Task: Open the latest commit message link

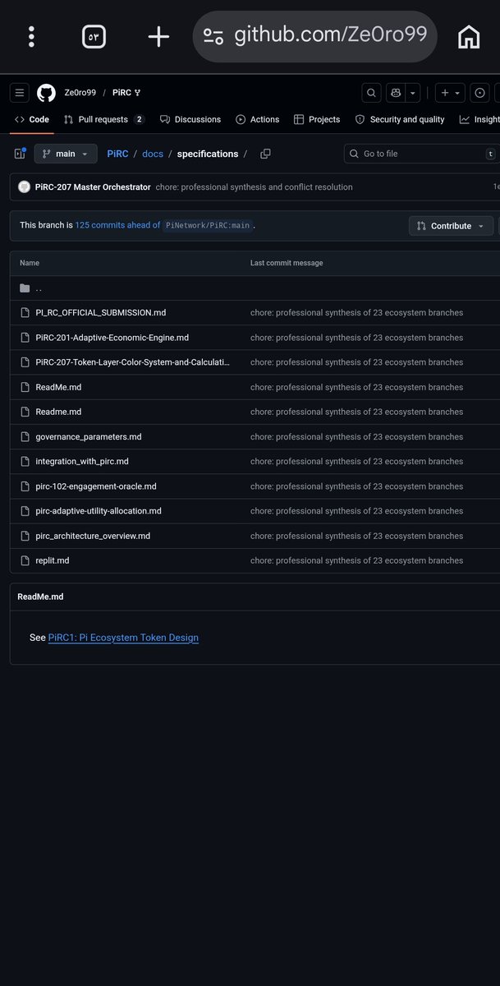Action: [x=254, y=187]
